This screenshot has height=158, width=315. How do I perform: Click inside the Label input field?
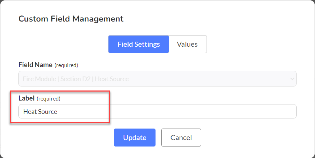[157, 111]
